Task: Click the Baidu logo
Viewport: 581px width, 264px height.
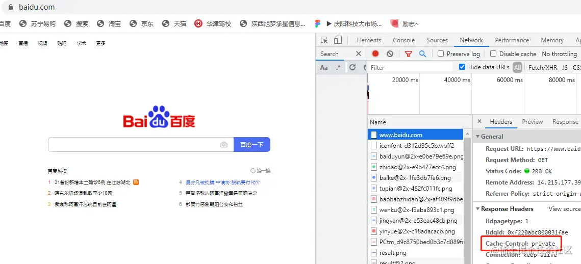Action: coord(159,117)
